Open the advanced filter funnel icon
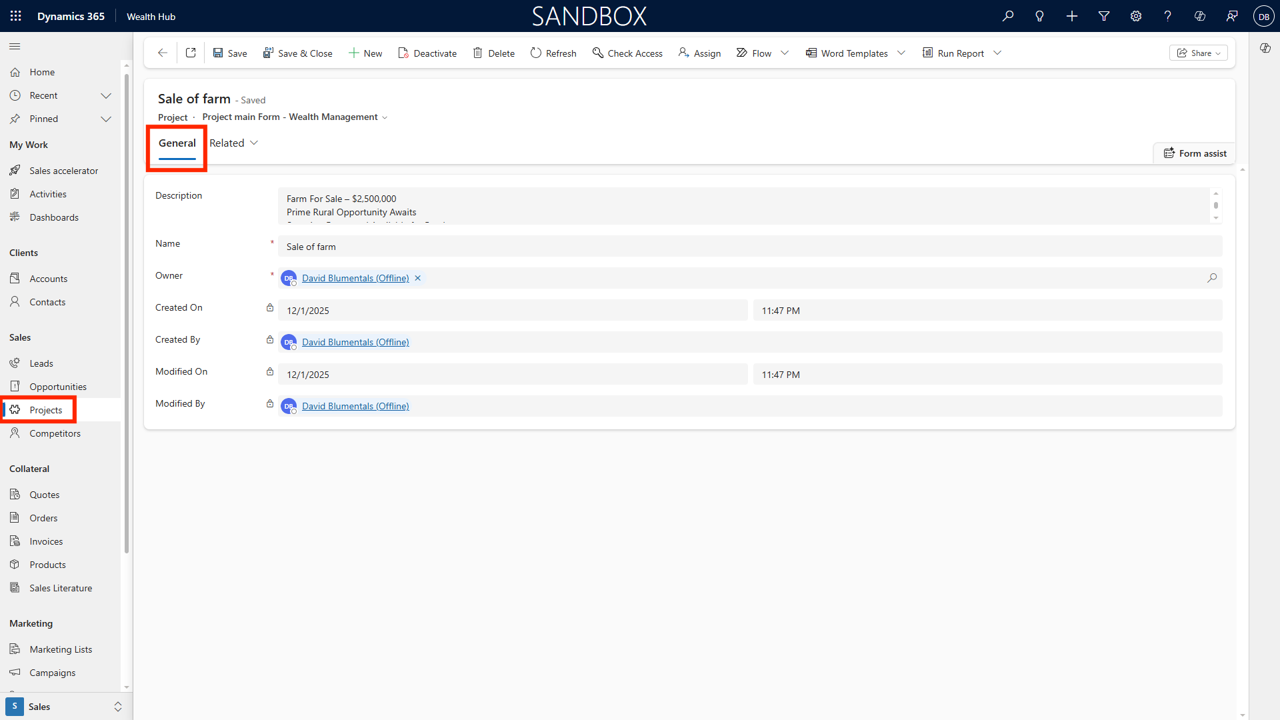Viewport: 1280px width, 720px height. coord(1103,16)
